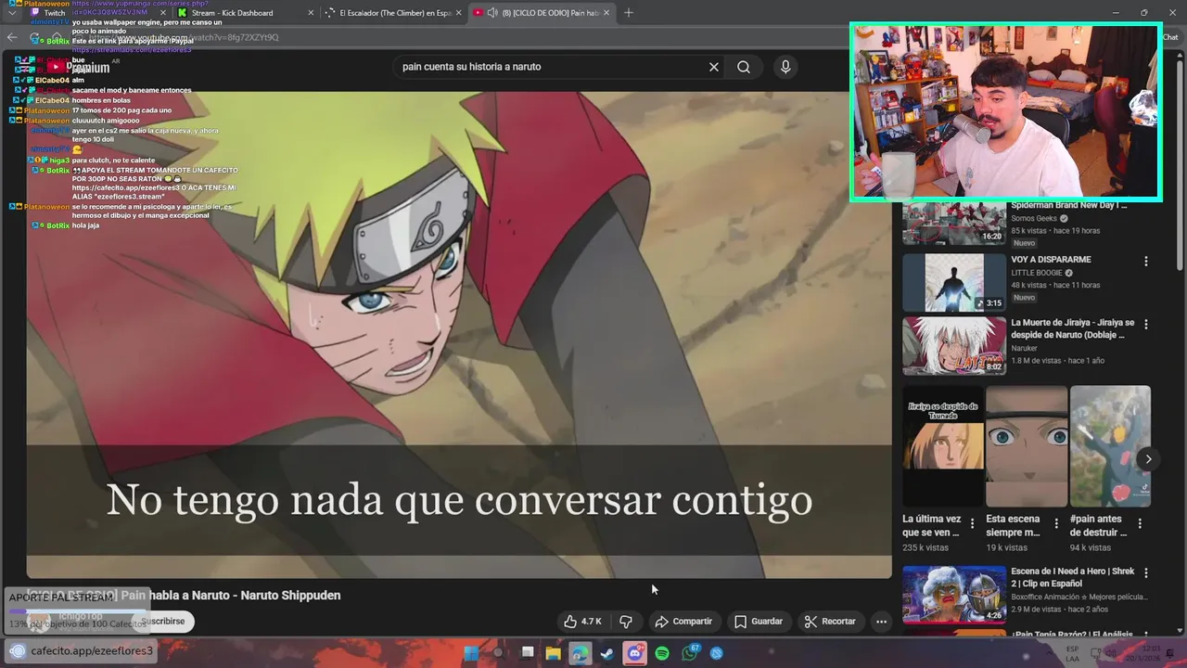This screenshot has width=1187, height=668.
Task: Open the ESP LAA language indicator
Action: 1072,653
